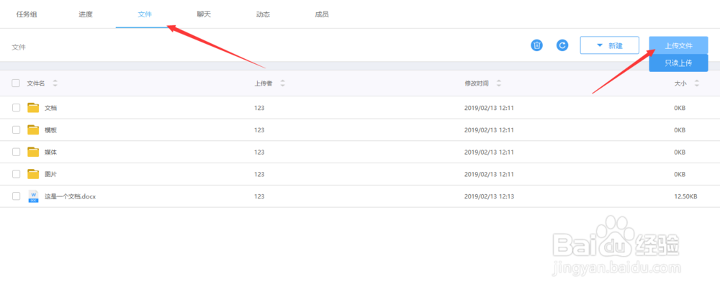Open the 图片 folder icon
This screenshot has width=720, height=292.
click(x=33, y=174)
